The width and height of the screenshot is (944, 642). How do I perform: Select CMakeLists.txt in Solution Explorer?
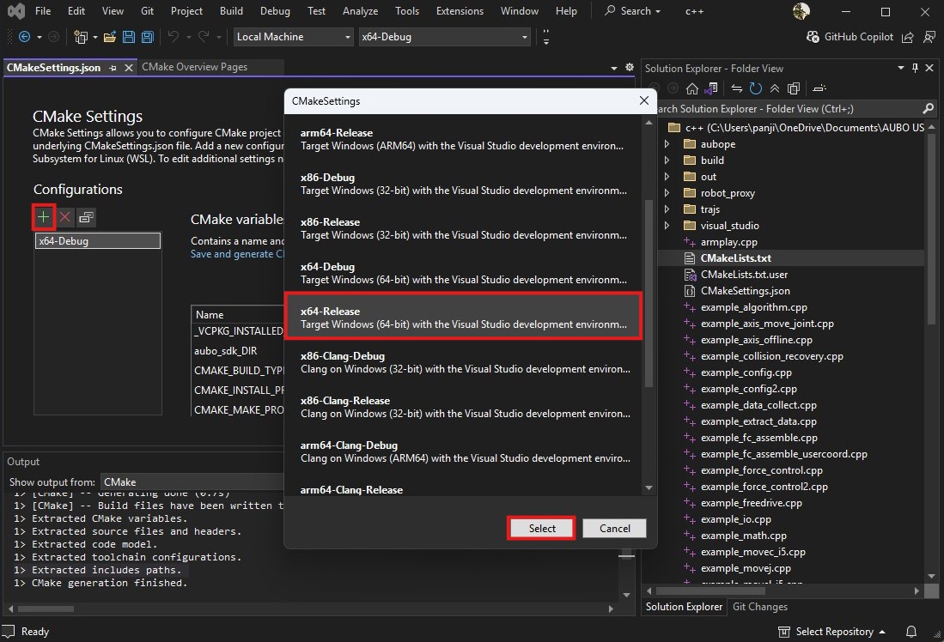[735, 258]
